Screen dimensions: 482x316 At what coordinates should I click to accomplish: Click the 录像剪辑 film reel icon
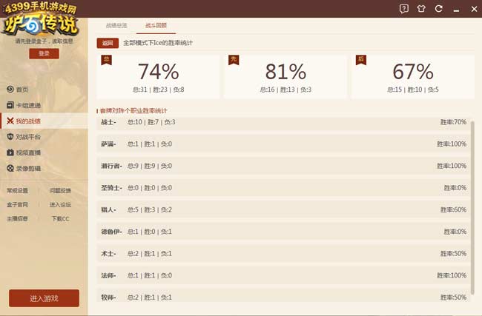tap(10, 168)
